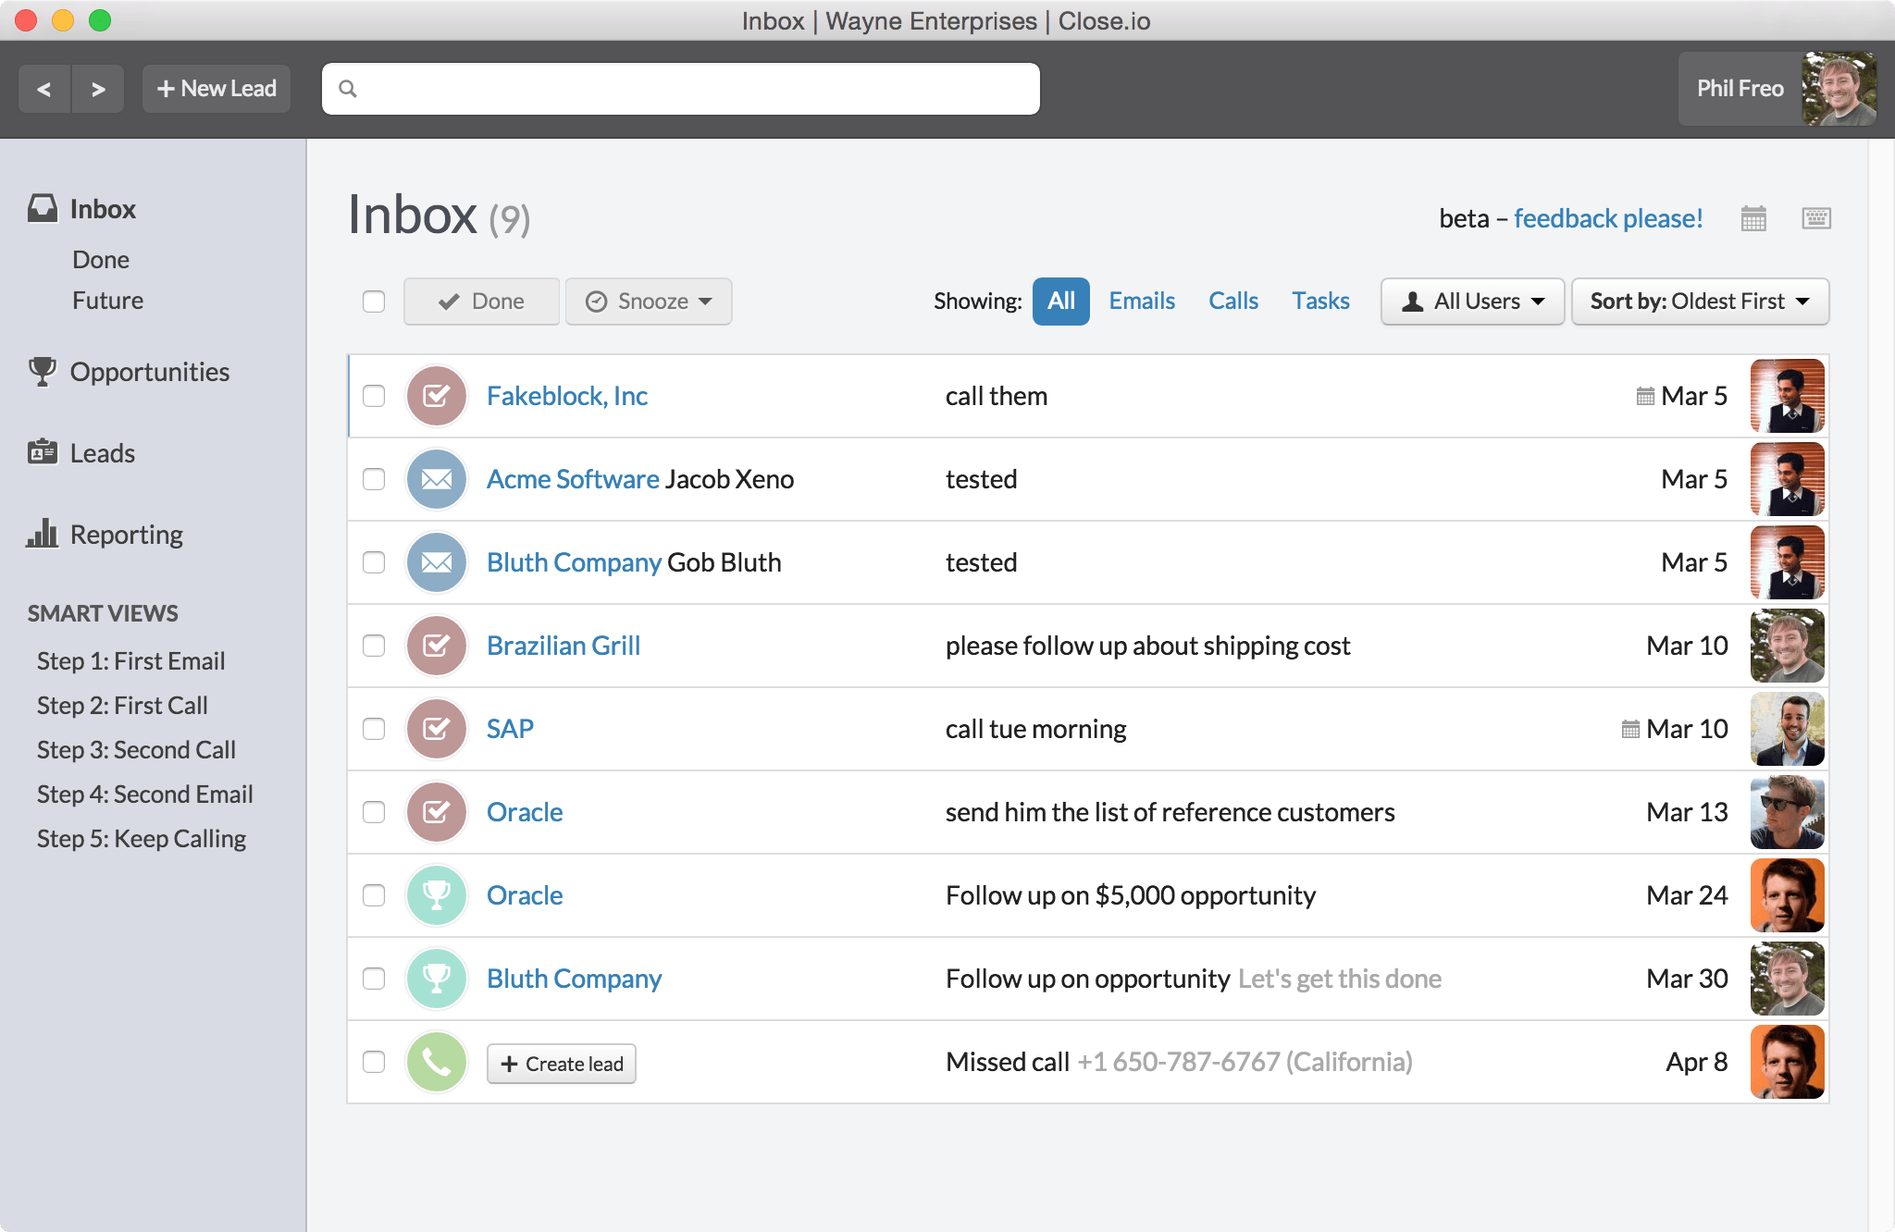Screen dimensions: 1895x1232
Task: Select the Opportunities trophy icon in sidebar
Action: tap(42, 372)
